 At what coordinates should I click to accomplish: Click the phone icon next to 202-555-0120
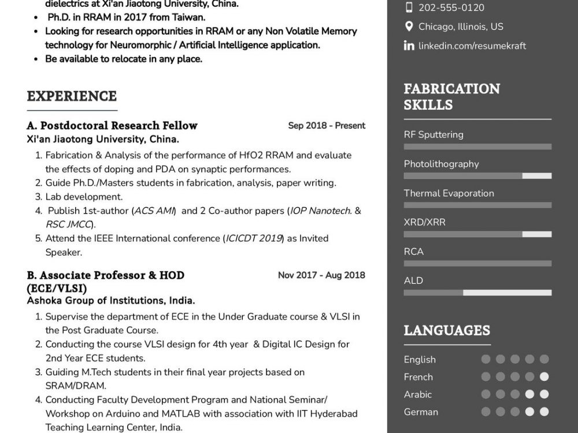410,8
